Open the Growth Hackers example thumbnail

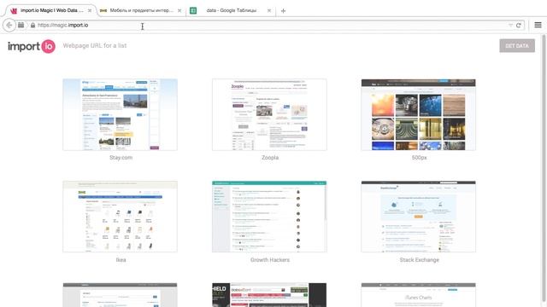269,216
